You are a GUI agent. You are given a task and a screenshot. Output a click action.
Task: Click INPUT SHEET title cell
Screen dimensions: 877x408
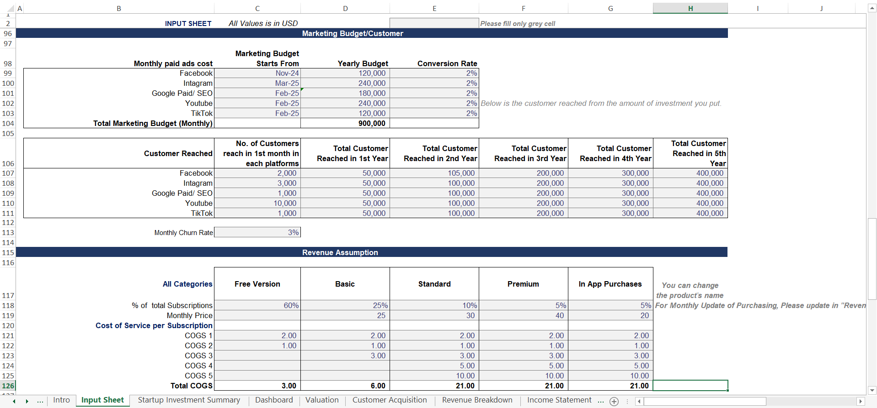(188, 24)
